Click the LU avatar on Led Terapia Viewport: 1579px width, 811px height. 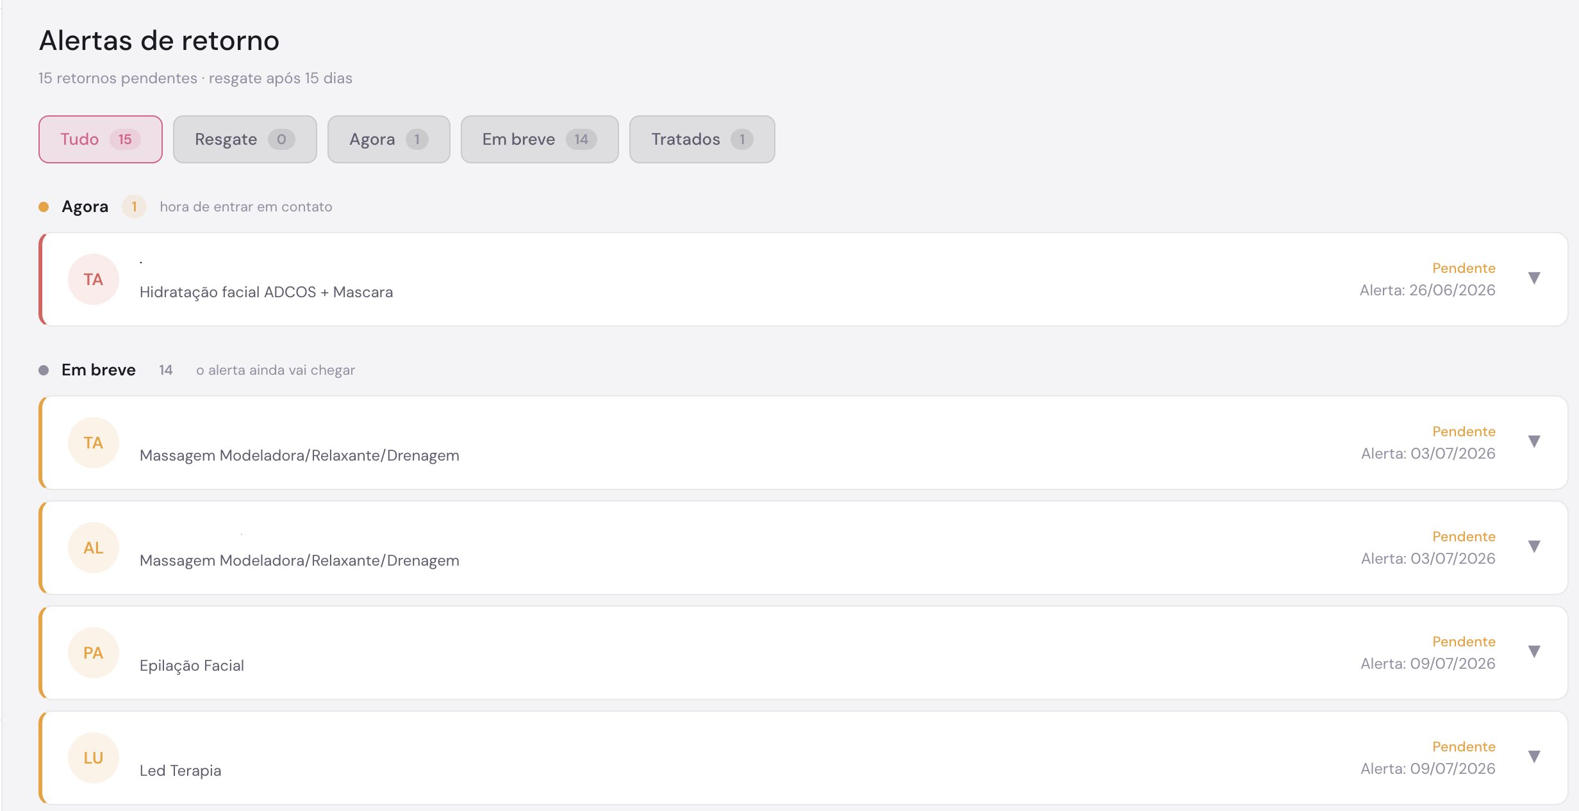click(94, 758)
